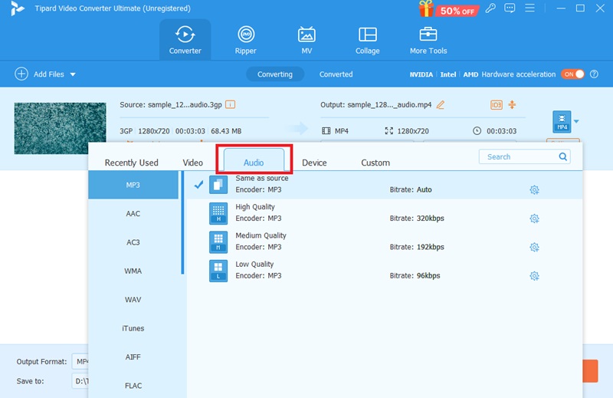This screenshot has width=613, height=398.
Task: Open the hamburger menu in title bar
Action: [x=529, y=8]
